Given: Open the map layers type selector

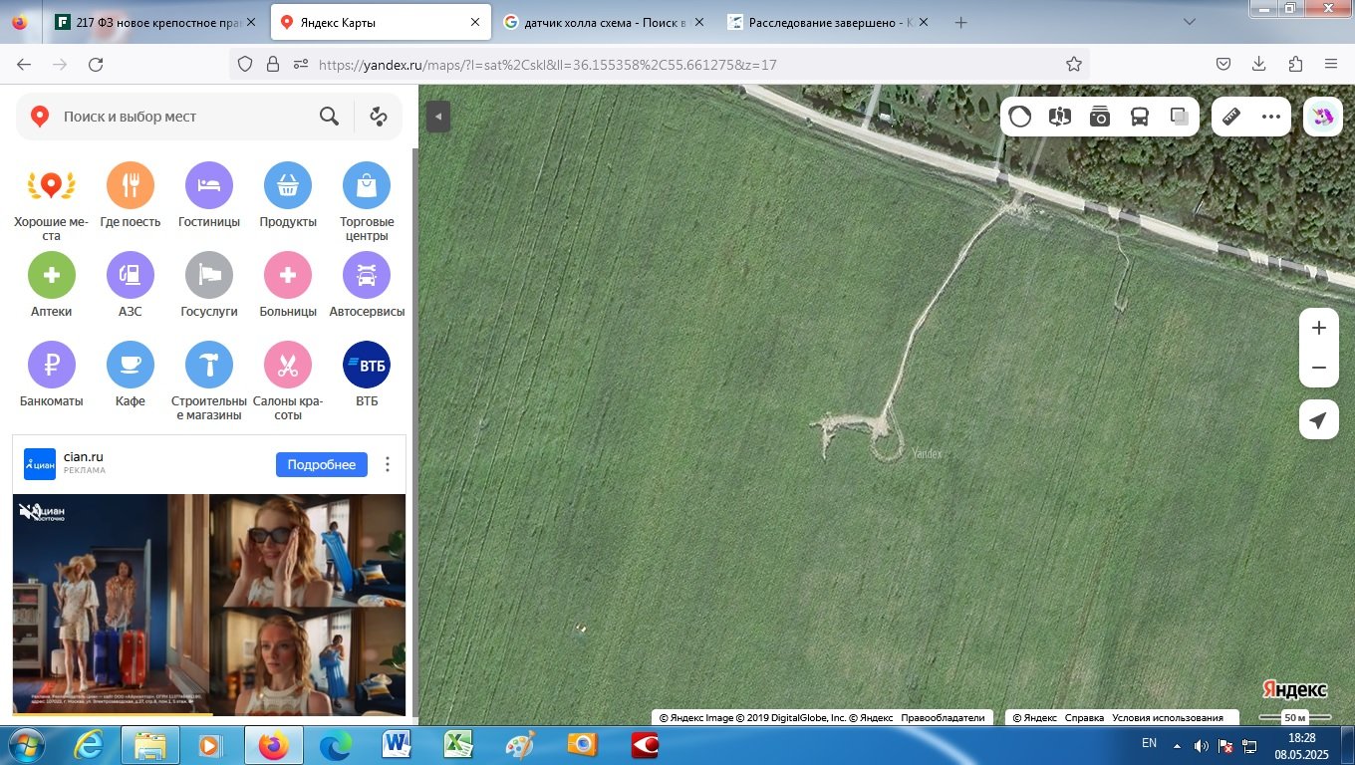Looking at the screenshot, I should pyautogui.click(x=1180, y=117).
